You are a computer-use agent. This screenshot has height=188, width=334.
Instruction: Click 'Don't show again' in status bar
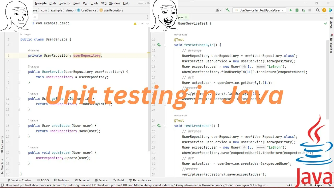237,185
